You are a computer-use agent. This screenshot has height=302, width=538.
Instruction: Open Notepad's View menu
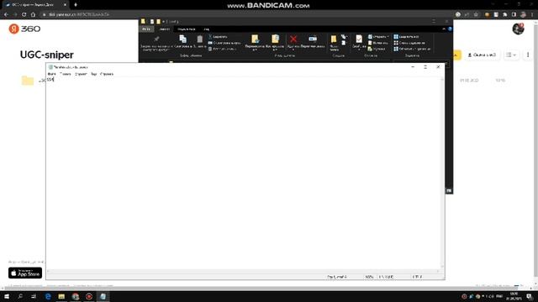tap(93, 74)
